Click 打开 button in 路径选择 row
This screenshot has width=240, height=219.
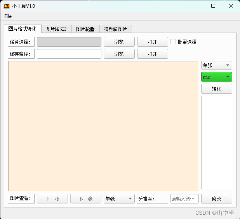tap(153, 42)
